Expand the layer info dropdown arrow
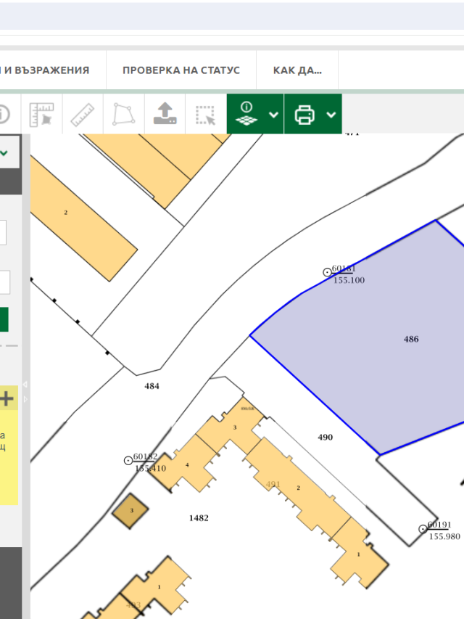Viewport: 464px width, 619px height. [x=273, y=115]
